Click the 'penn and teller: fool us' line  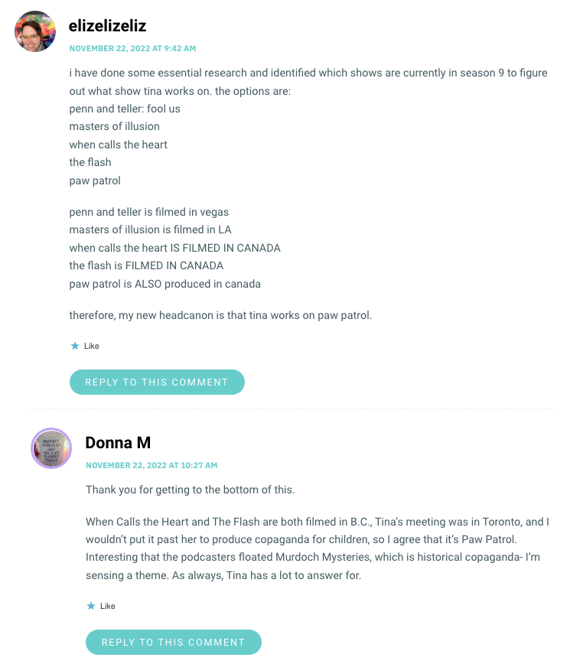[x=125, y=109]
